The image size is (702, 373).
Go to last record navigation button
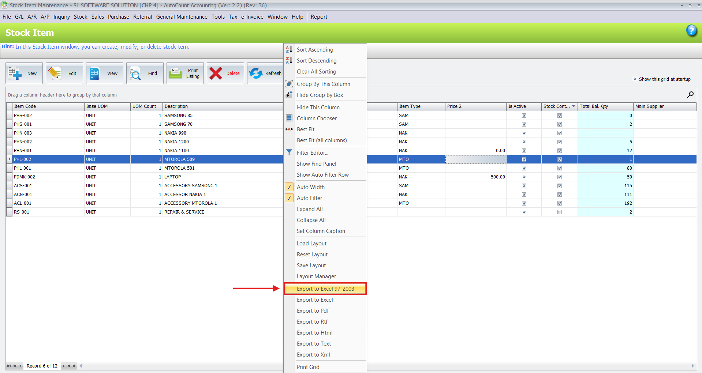click(75, 366)
